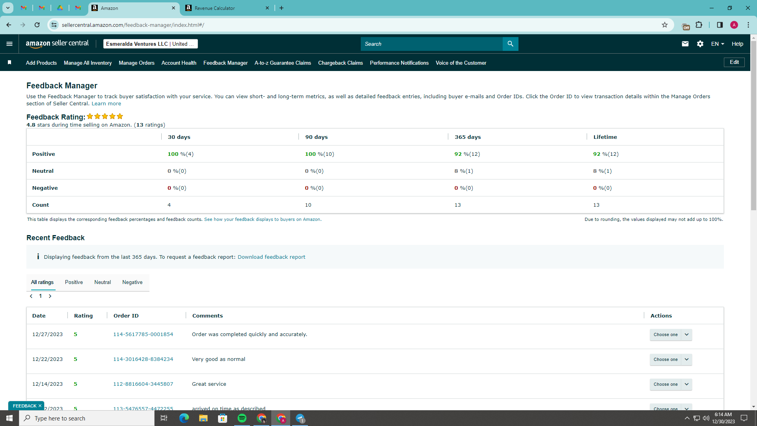This screenshot has height=426, width=757.
Task: Open File Explorer from taskbar
Action: click(x=203, y=418)
